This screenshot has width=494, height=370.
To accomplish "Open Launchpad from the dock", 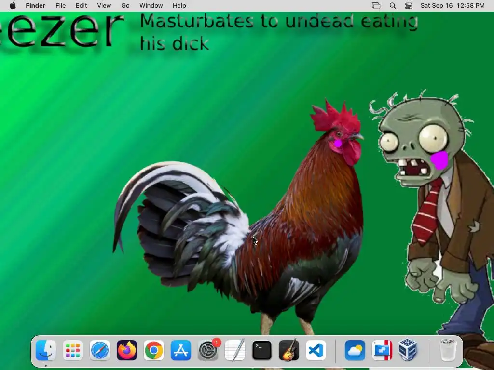I will pyautogui.click(x=73, y=350).
